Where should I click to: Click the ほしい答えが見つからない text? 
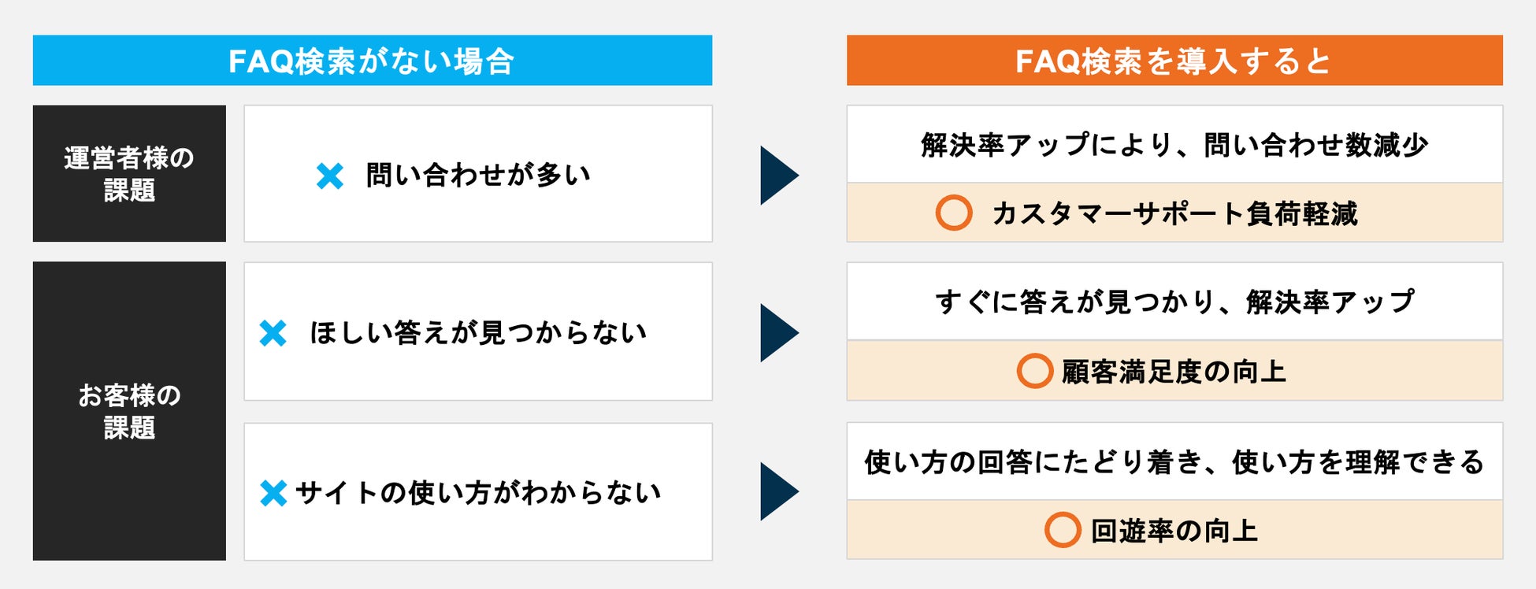[478, 333]
